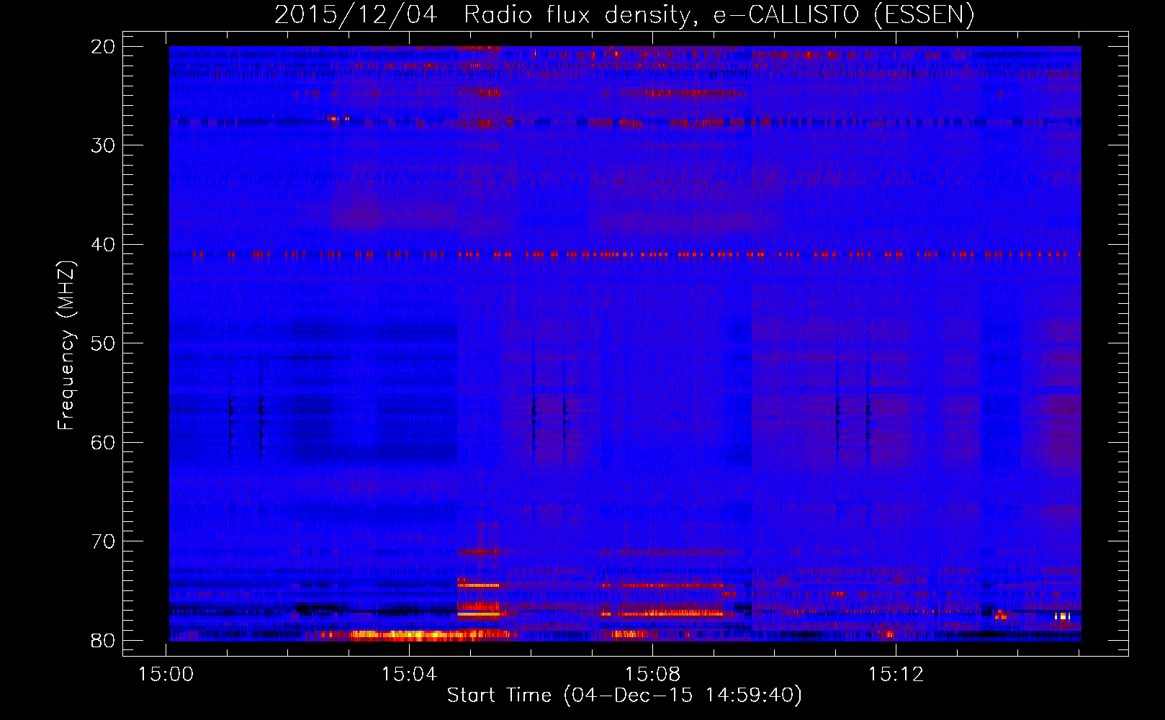The image size is (1165, 720).
Task: Click the 'Frequency (MHZ)' axis label
Action: (x=66, y=346)
